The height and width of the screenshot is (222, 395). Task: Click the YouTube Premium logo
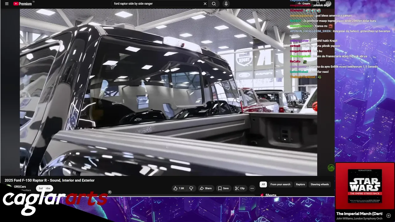point(23,4)
